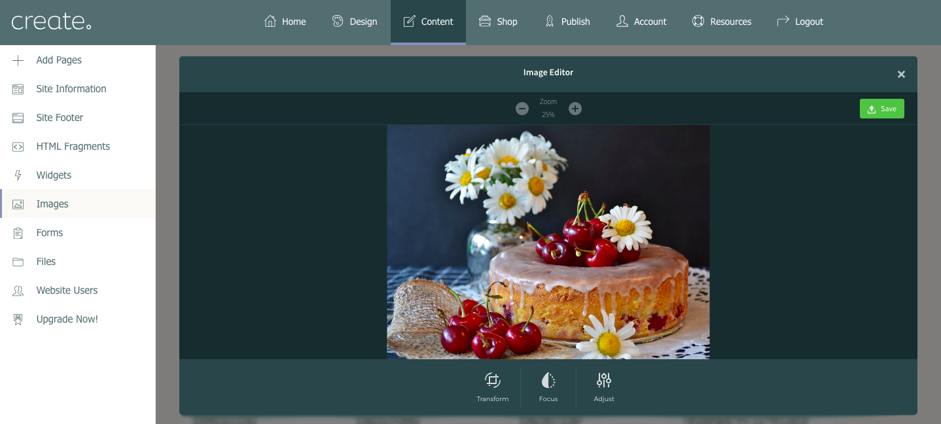The width and height of the screenshot is (941, 424).
Task: Click the Upgrade Now! sidebar item
Action: pos(78,319)
